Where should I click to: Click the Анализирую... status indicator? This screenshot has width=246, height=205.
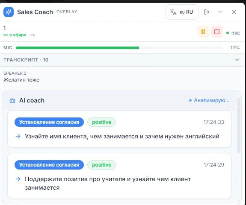point(209,100)
